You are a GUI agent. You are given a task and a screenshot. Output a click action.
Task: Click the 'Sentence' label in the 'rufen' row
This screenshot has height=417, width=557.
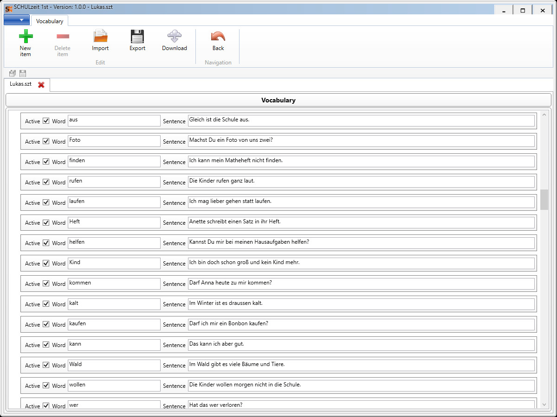coord(174,183)
